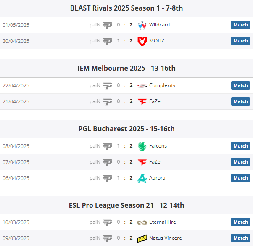The width and height of the screenshot is (253, 246).
Task: Click the Aurora teal logo
Action: click(x=142, y=178)
